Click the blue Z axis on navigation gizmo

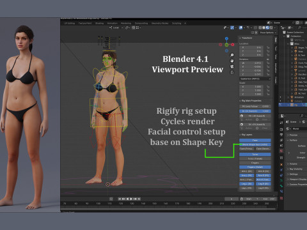226,38
